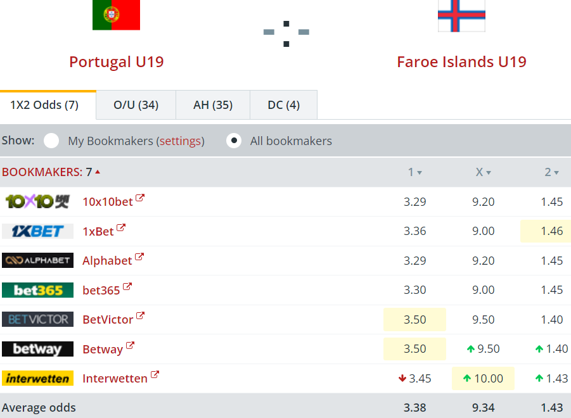
Task: Open the AH (35) tab
Action: coord(213,105)
